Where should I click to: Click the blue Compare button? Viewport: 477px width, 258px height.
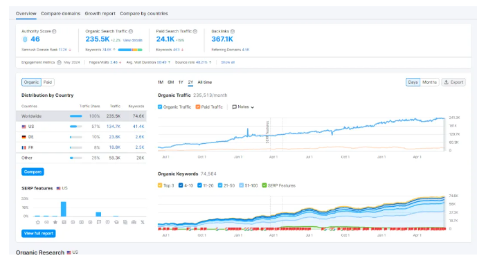coord(33,172)
